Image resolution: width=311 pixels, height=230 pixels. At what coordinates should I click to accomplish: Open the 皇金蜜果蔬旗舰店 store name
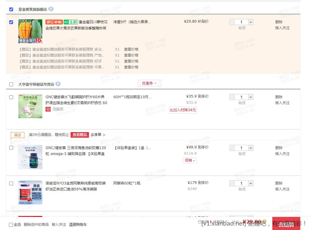[x=33, y=9]
